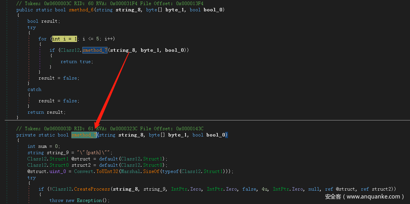Screen dimensions: 410x204
Task: Click the uint_0 field name
Action: 57,171
